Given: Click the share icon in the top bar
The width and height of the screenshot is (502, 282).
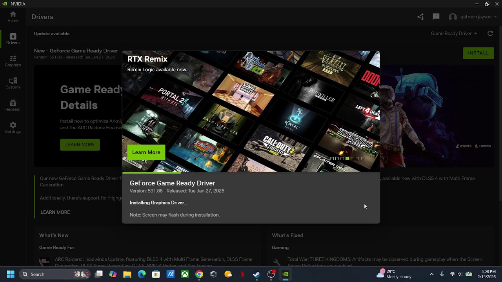Looking at the screenshot, I should pyautogui.click(x=420, y=16).
